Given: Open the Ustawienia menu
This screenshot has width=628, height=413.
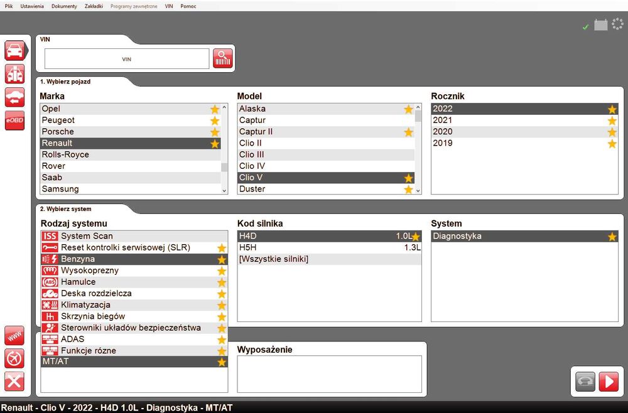Looking at the screenshot, I should tap(32, 6).
